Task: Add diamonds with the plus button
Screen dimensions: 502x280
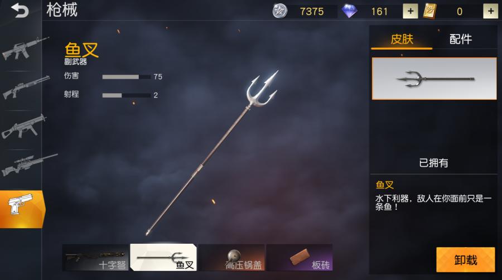Action: pos(410,11)
